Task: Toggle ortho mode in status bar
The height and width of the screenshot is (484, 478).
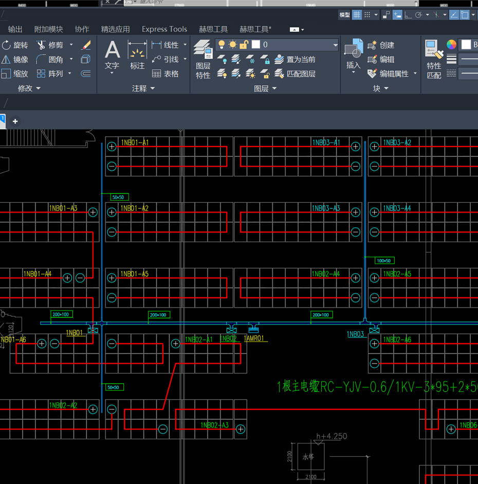Action: pyautogui.click(x=408, y=15)
